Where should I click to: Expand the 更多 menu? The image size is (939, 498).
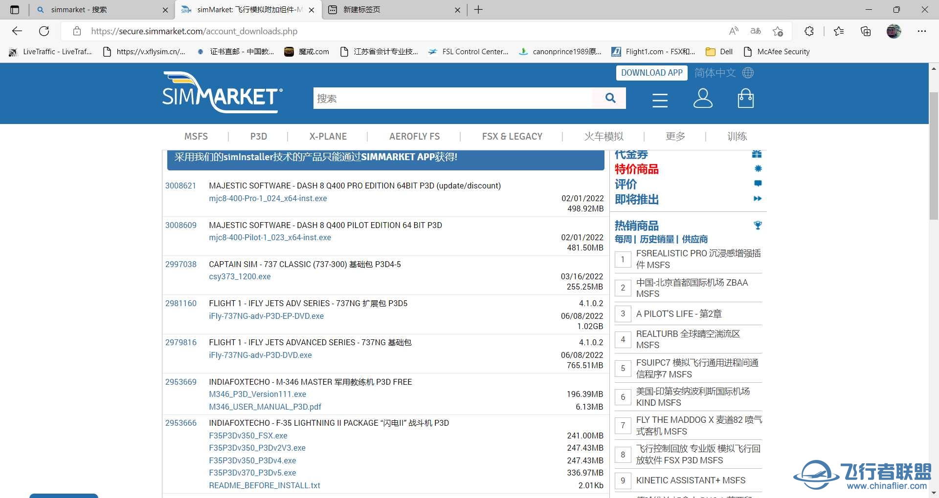coord(675,136)
